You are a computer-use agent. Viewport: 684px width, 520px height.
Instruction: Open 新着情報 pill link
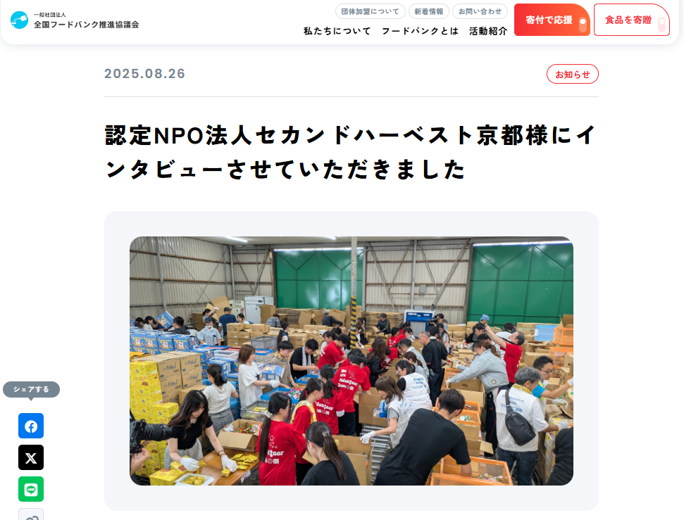(x=429, y=12)
